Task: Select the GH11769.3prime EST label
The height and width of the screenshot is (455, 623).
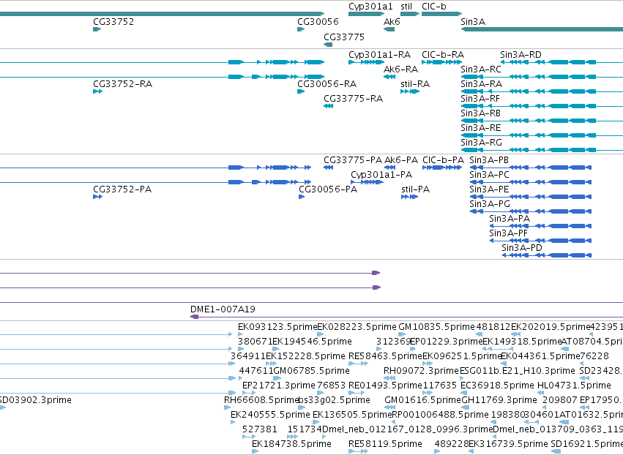Action: click(499, 400)
